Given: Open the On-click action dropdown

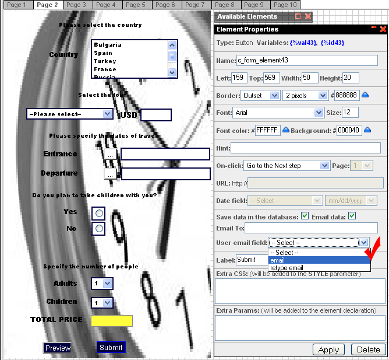Looking at the screenshot, I should (287, 166).
